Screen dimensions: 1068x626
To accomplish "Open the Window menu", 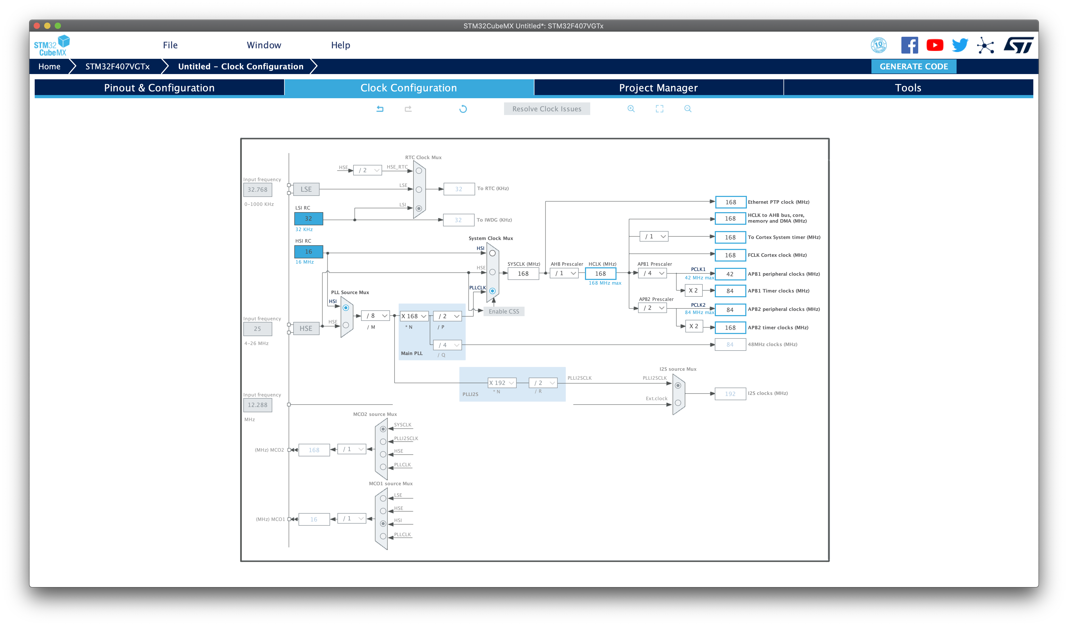I will point(264,45).
